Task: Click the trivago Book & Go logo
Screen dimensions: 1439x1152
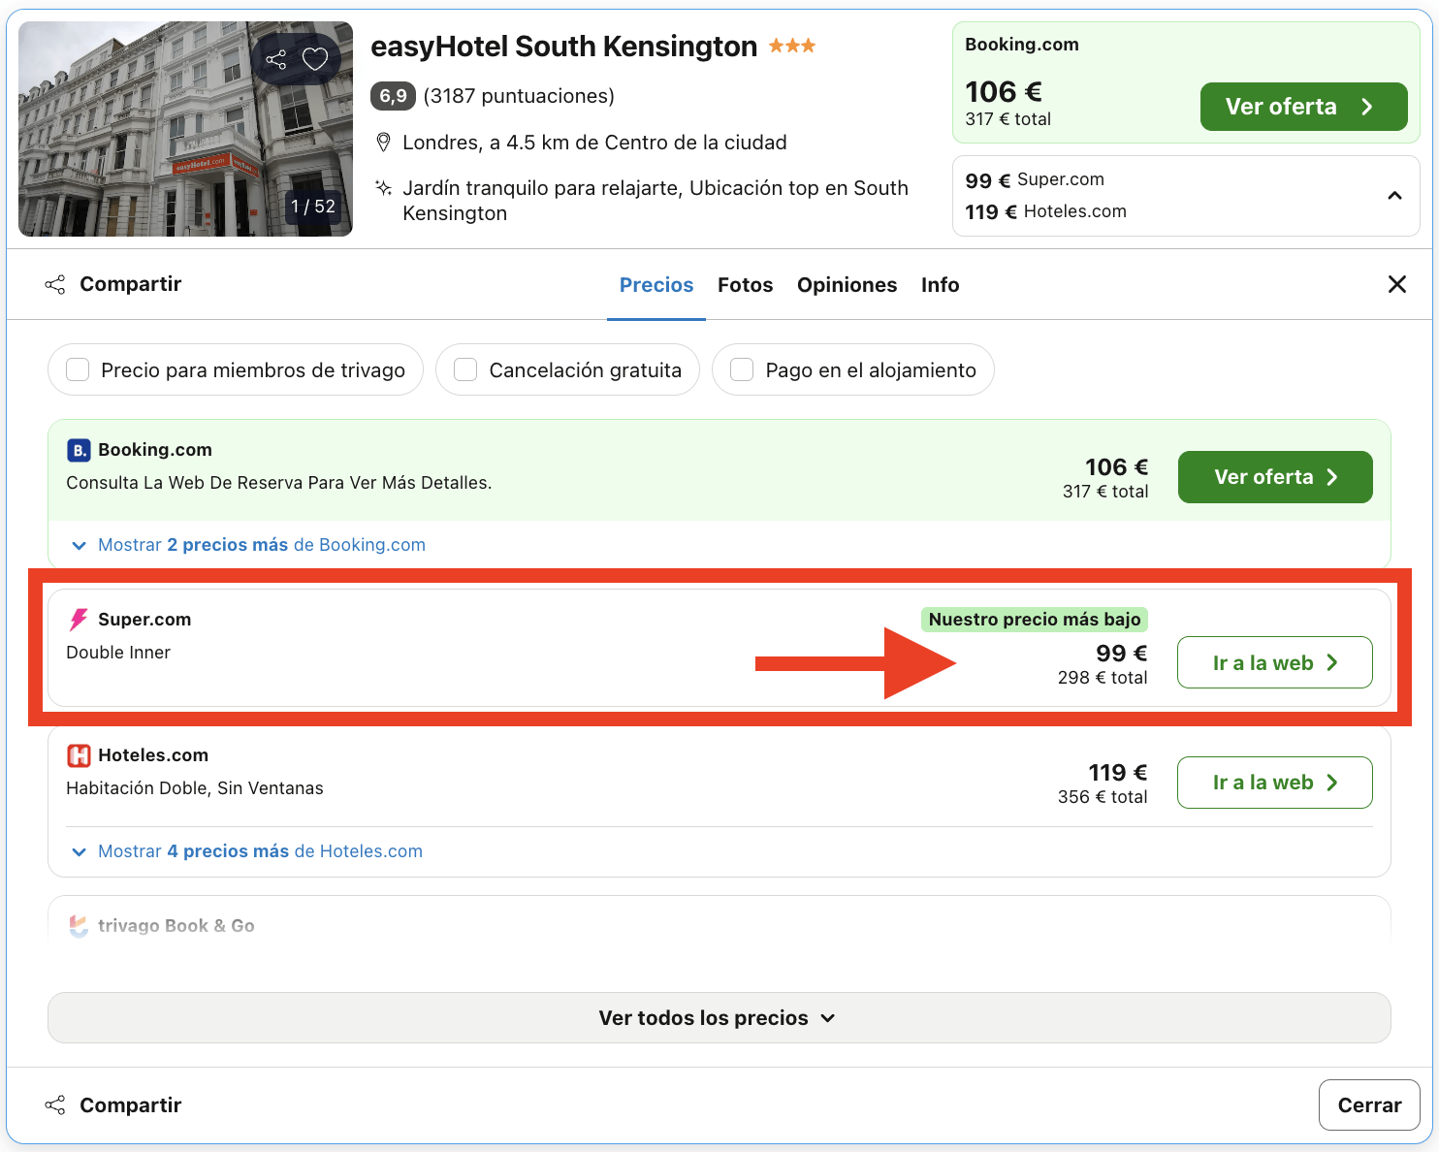Action: (79, 926)
